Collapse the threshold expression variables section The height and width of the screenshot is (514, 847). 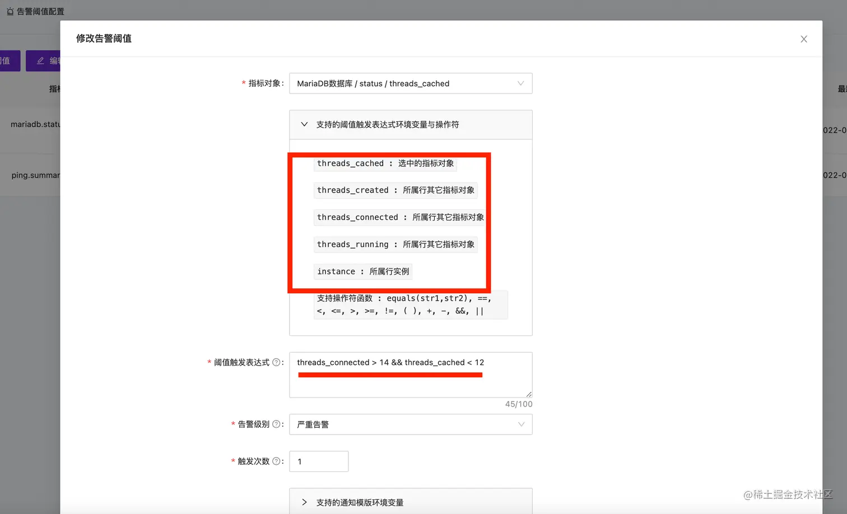[304, 124]
